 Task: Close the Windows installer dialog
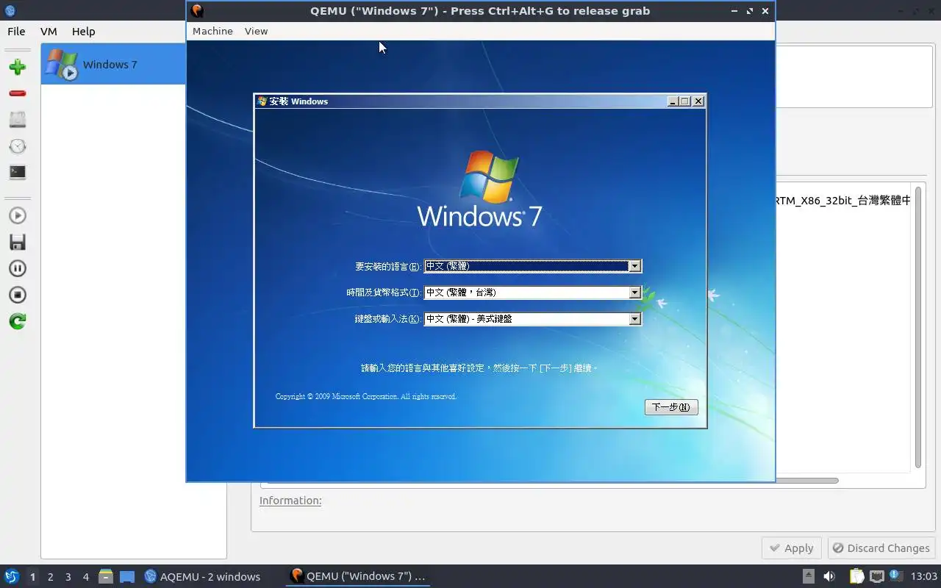pos(698,101)
